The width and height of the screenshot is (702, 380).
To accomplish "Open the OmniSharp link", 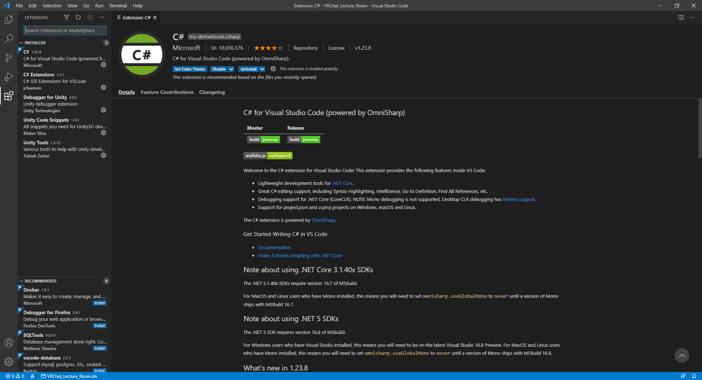I will pos(323,220).
